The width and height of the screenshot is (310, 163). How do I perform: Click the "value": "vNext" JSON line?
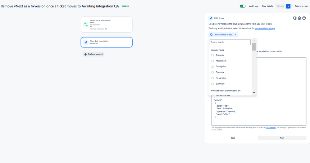(x=223, y=114)
